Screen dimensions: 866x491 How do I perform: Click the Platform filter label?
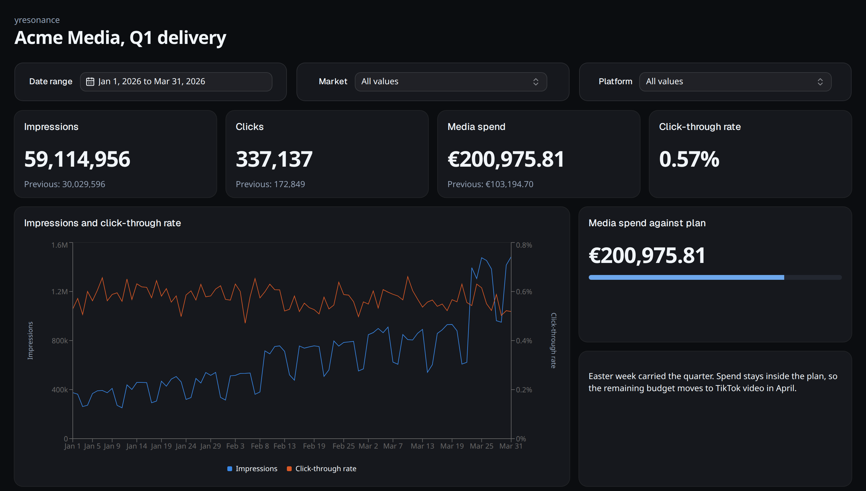[615, 82]
